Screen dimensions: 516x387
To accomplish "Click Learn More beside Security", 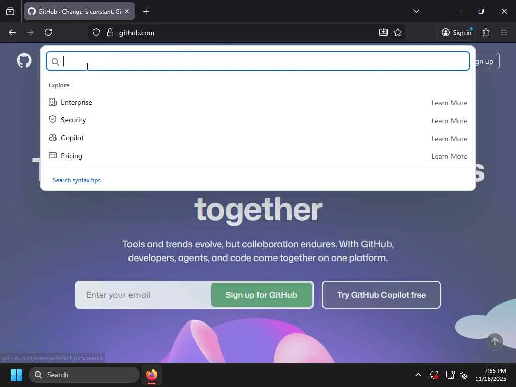I will (449, 121).
